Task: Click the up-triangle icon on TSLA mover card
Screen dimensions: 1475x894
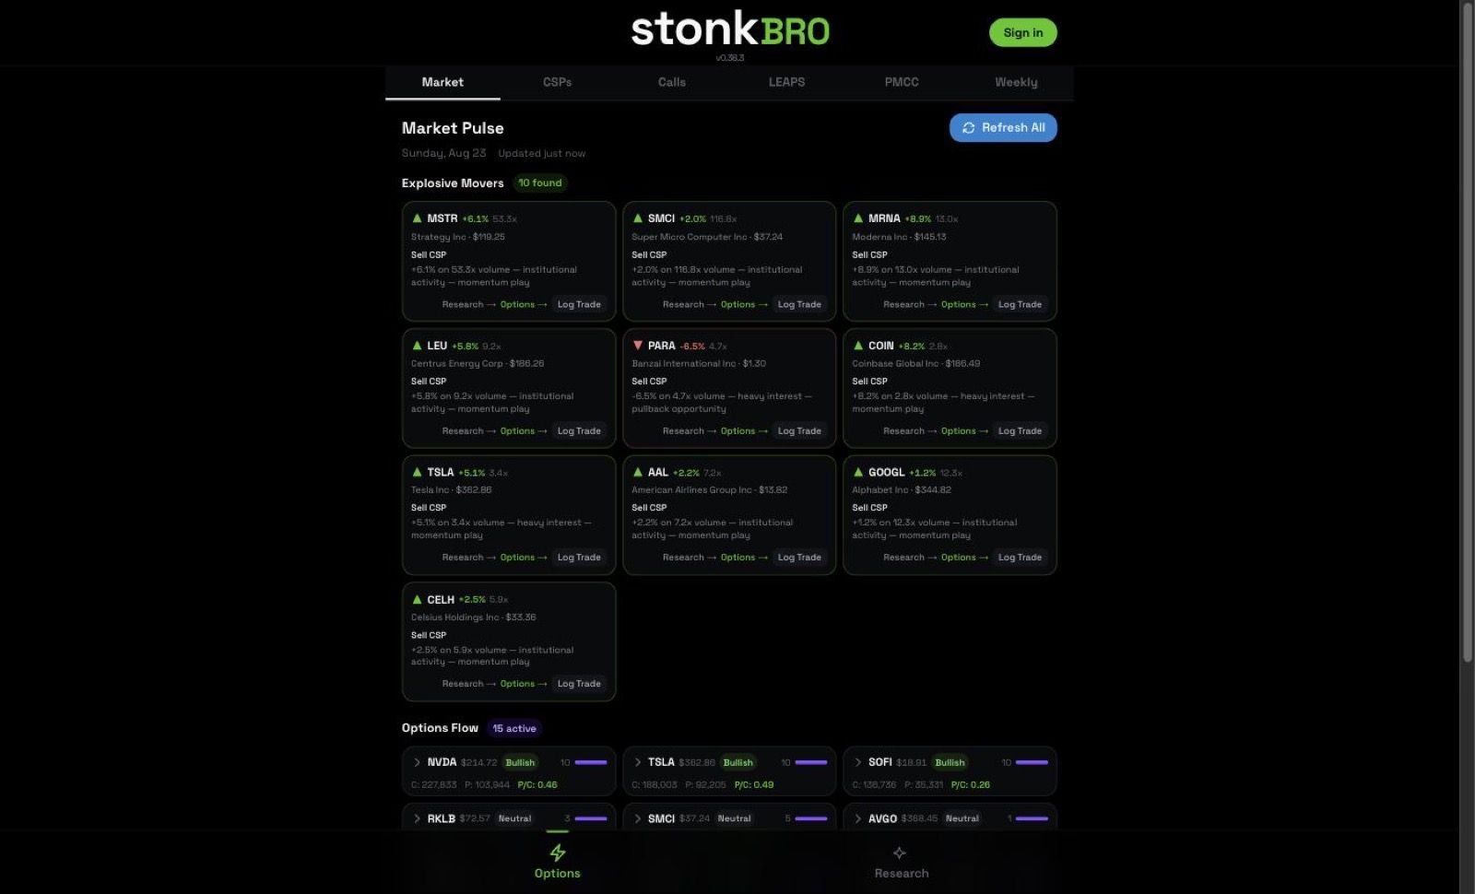Action: 417,472
